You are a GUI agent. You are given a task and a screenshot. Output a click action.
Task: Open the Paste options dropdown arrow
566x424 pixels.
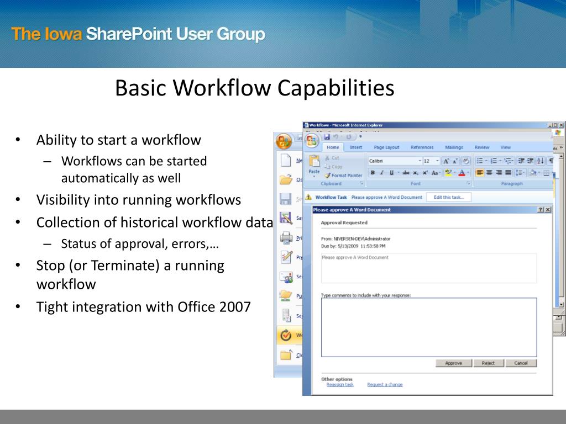(314, 176)
